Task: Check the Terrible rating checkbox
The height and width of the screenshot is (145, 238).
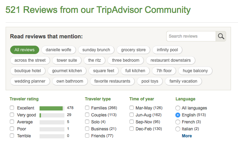Action: 12,136
